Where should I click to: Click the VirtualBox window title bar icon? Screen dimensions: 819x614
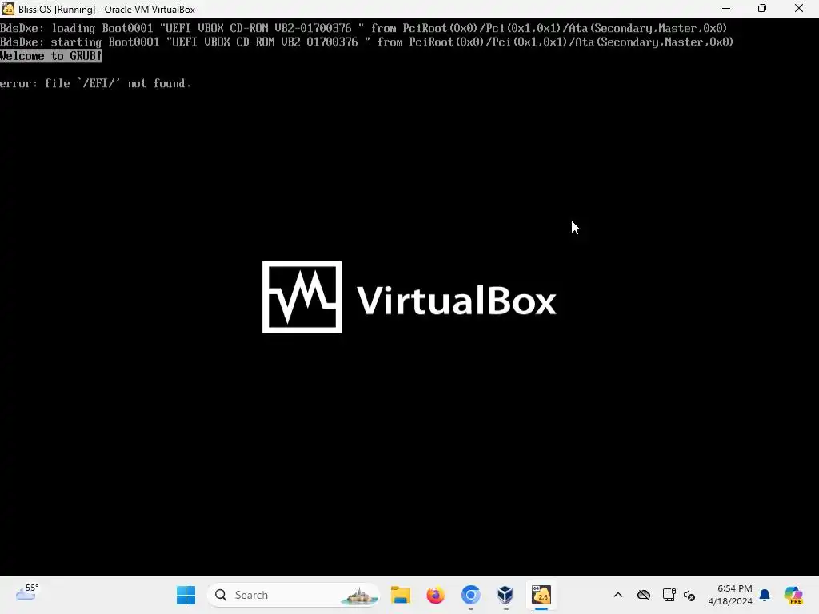click(x=8, y=9)
